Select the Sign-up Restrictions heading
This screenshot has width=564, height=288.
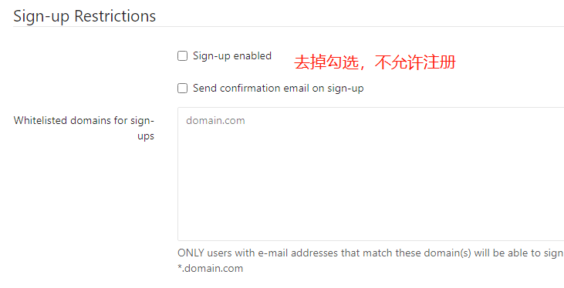[x=85, y=16]
